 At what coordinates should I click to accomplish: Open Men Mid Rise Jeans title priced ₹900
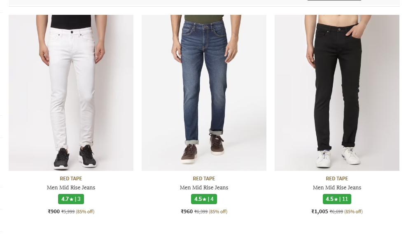(71, 188)
